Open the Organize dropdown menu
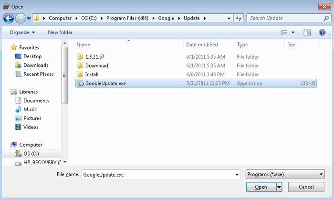Screen dimensions: 334x200 click(x=22, y=32)
